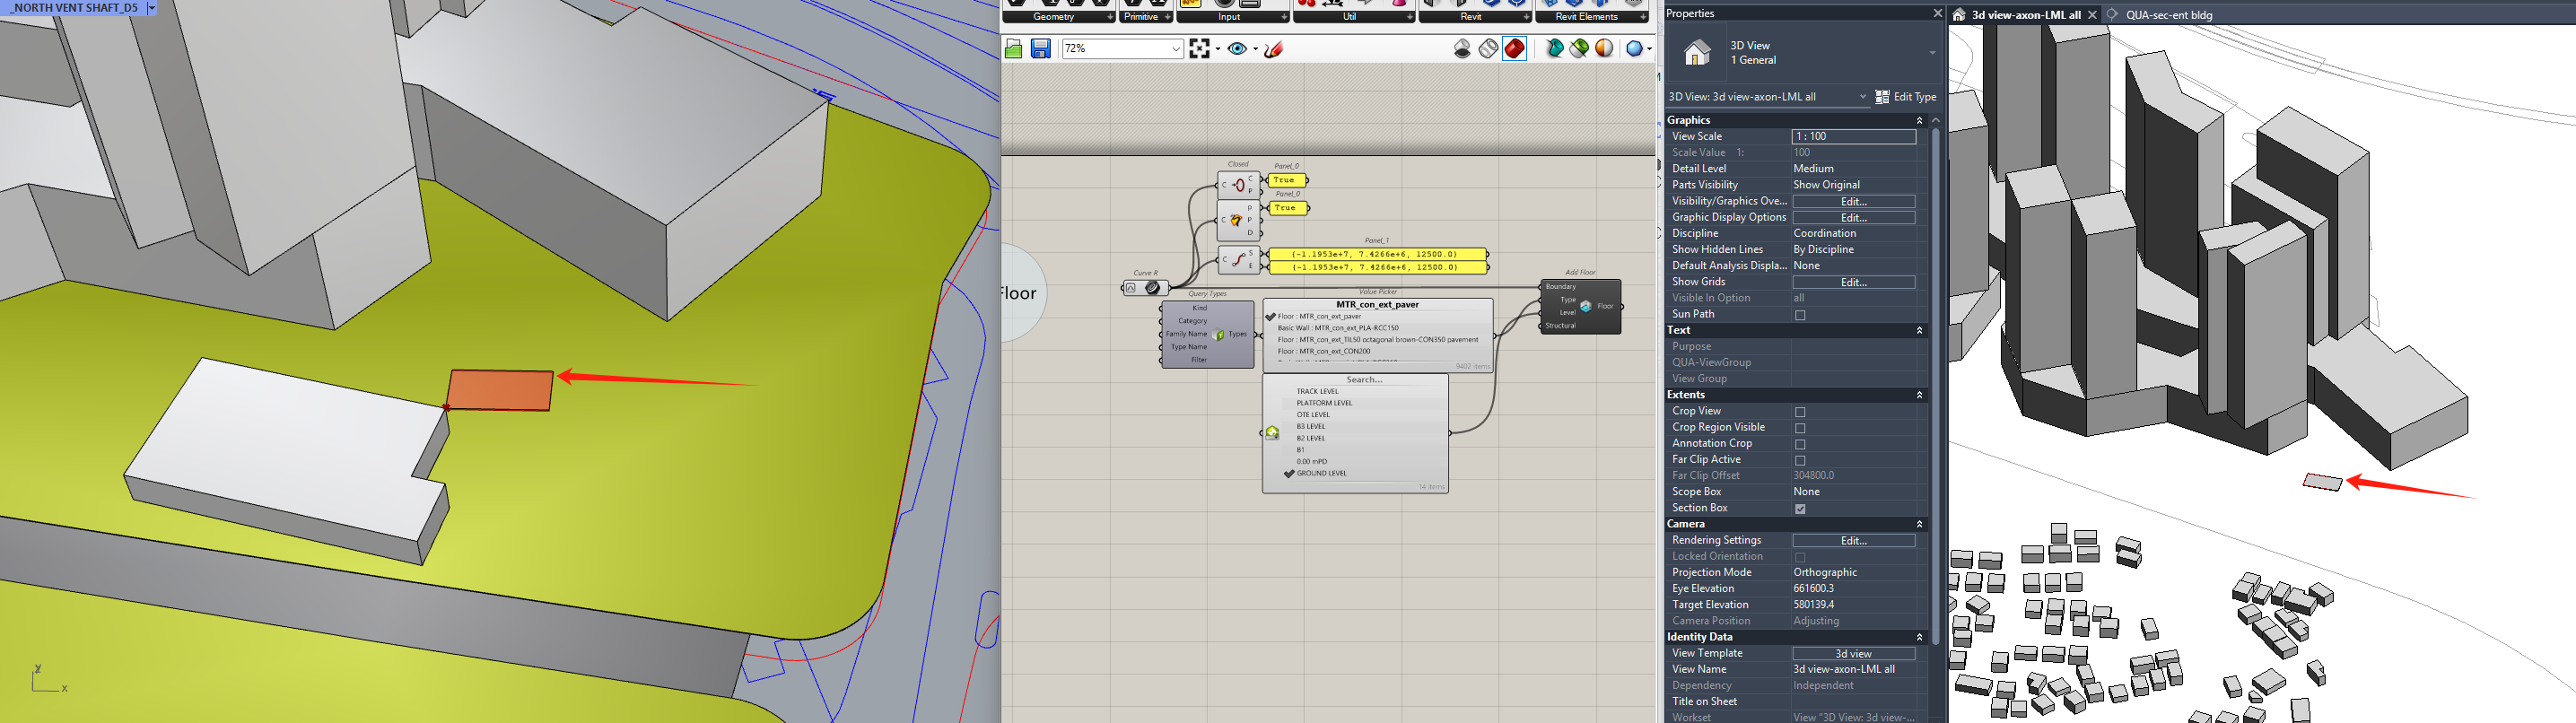Uncheck the Section Box checkbox
This screenshot has width=2576, height=723.
(x=1800, y=509)
